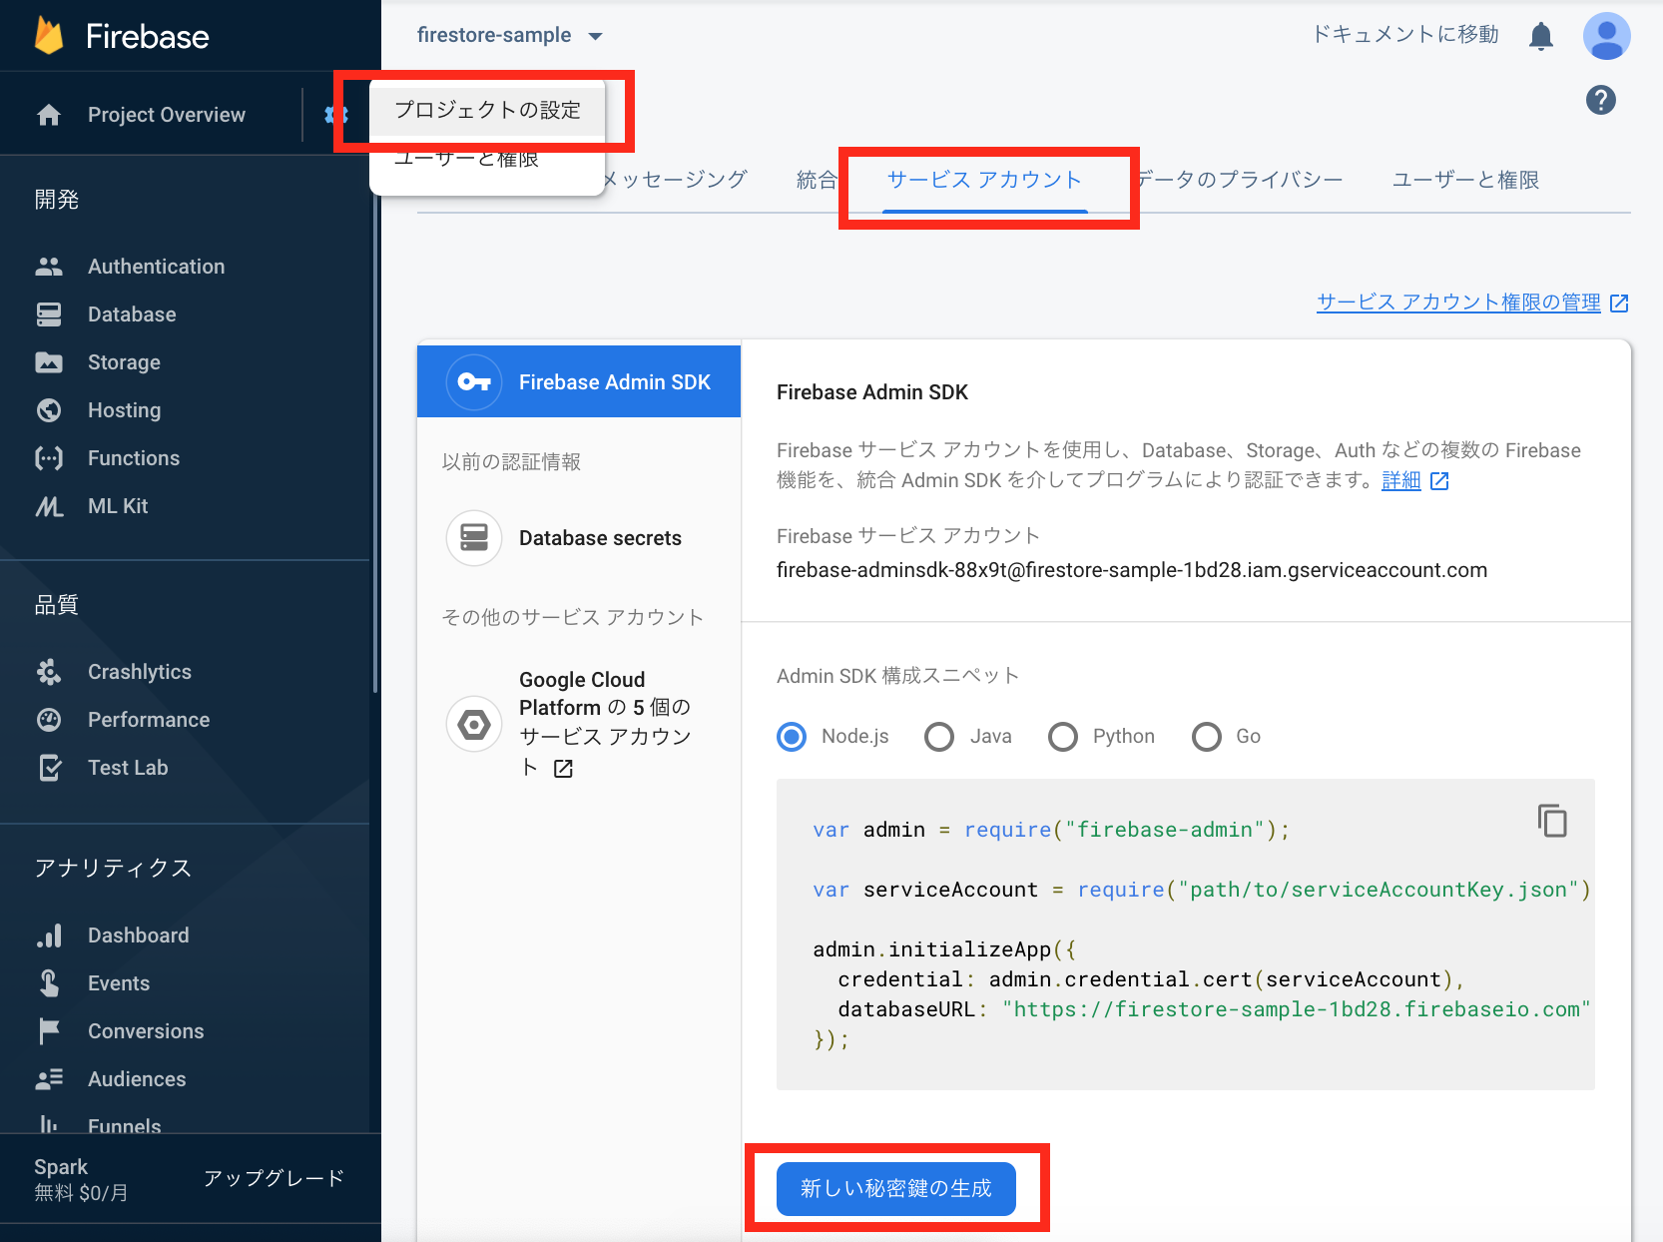Viewport: 1663px width, 1242px height.
Task: Switch to the ユーザーと権限 tab
Action: (x=1465, y=180)
